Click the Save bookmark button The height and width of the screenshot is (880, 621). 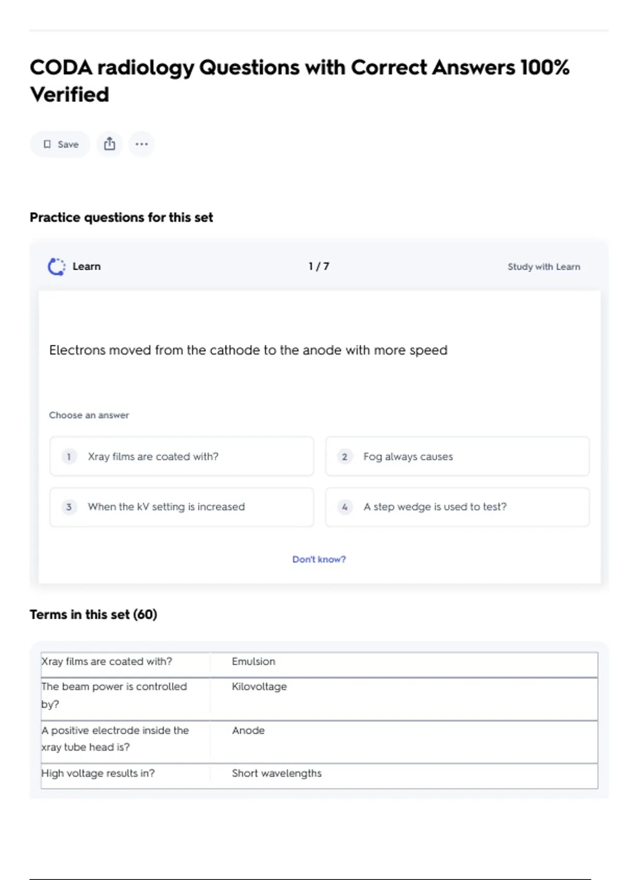click(61, 144)
